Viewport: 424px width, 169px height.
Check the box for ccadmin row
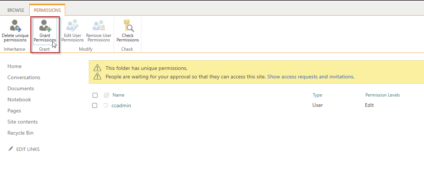[x=95, y=105]
